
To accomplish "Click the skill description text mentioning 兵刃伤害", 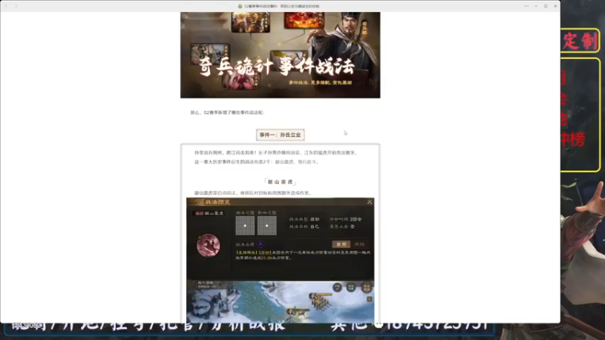I will (x=303, y=255).
